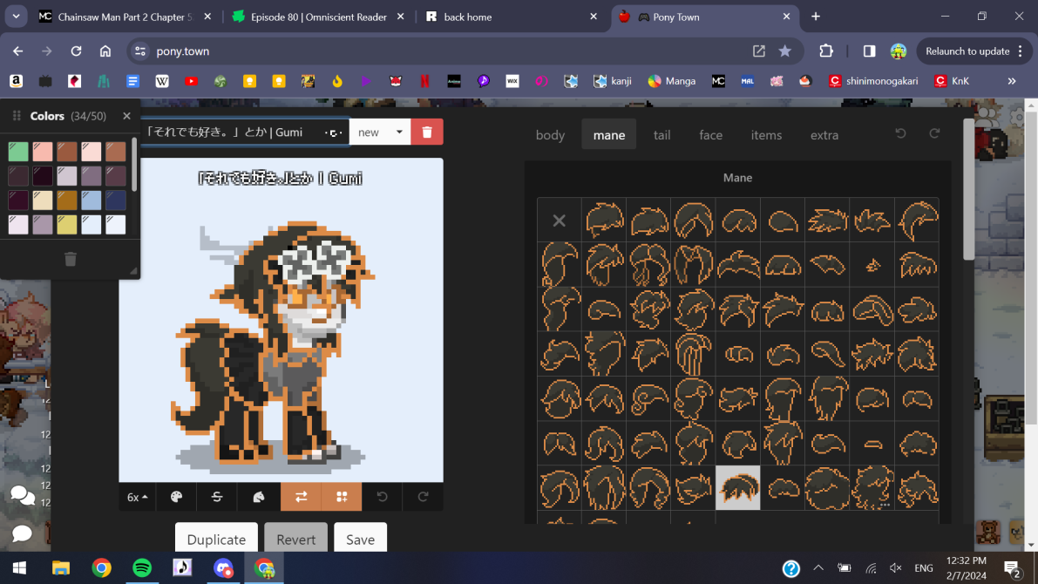
Task: Delete the character using the red trash icon
Action: (426, 132)
